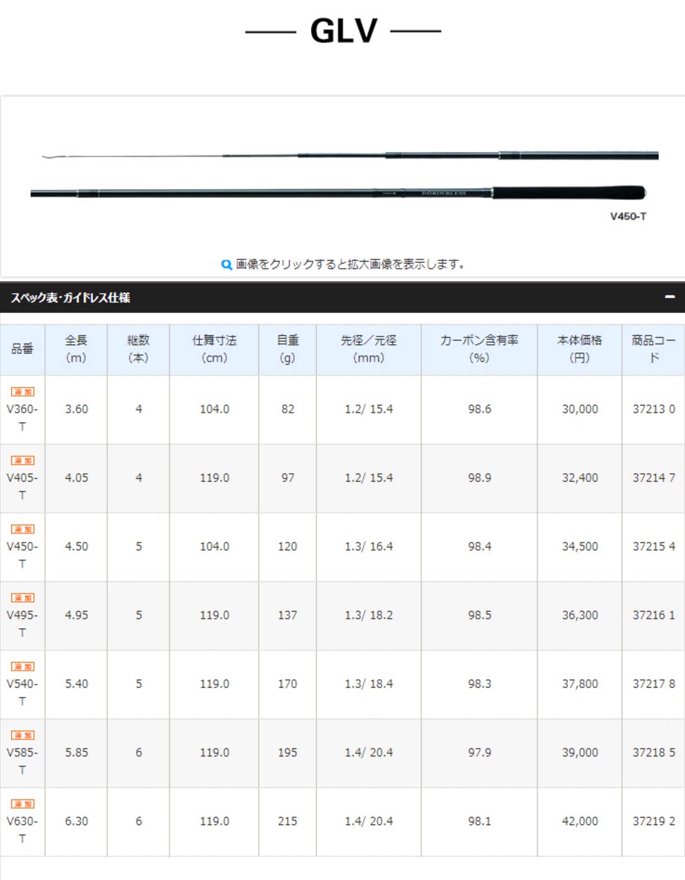Click the price 32,400 for V405-T

coord(580,478)
